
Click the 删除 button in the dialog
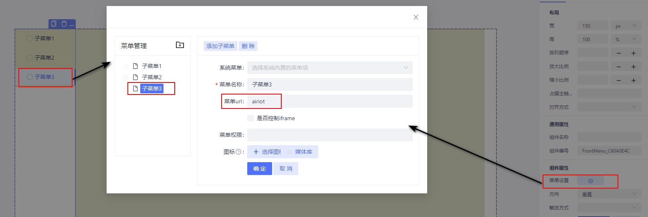pos(248,46)
